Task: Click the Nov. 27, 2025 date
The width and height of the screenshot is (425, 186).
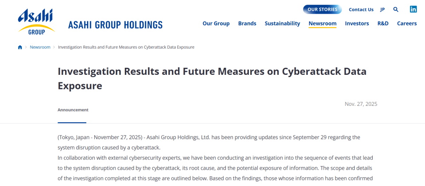Action: (x=361, y=104)
